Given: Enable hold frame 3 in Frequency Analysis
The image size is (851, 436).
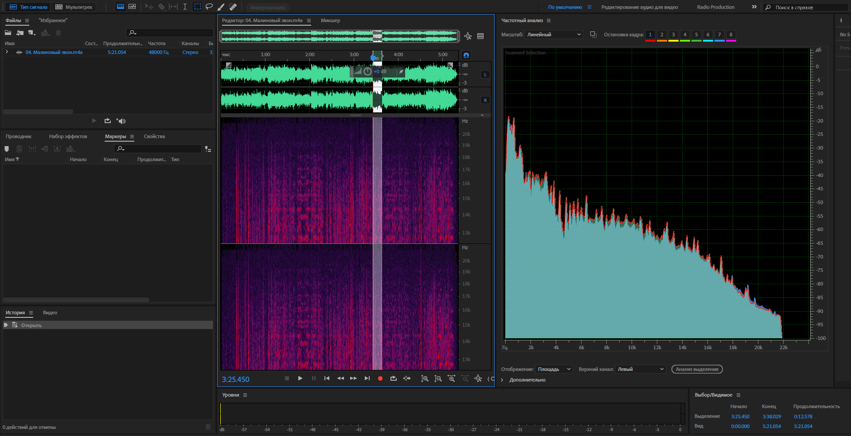Looking at the screenshot, I should (x=673, y=35).
